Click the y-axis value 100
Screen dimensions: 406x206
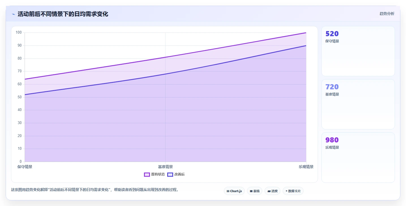pos(19,32)
